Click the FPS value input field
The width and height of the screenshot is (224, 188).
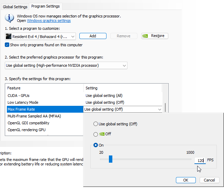[x=200, y=160]
